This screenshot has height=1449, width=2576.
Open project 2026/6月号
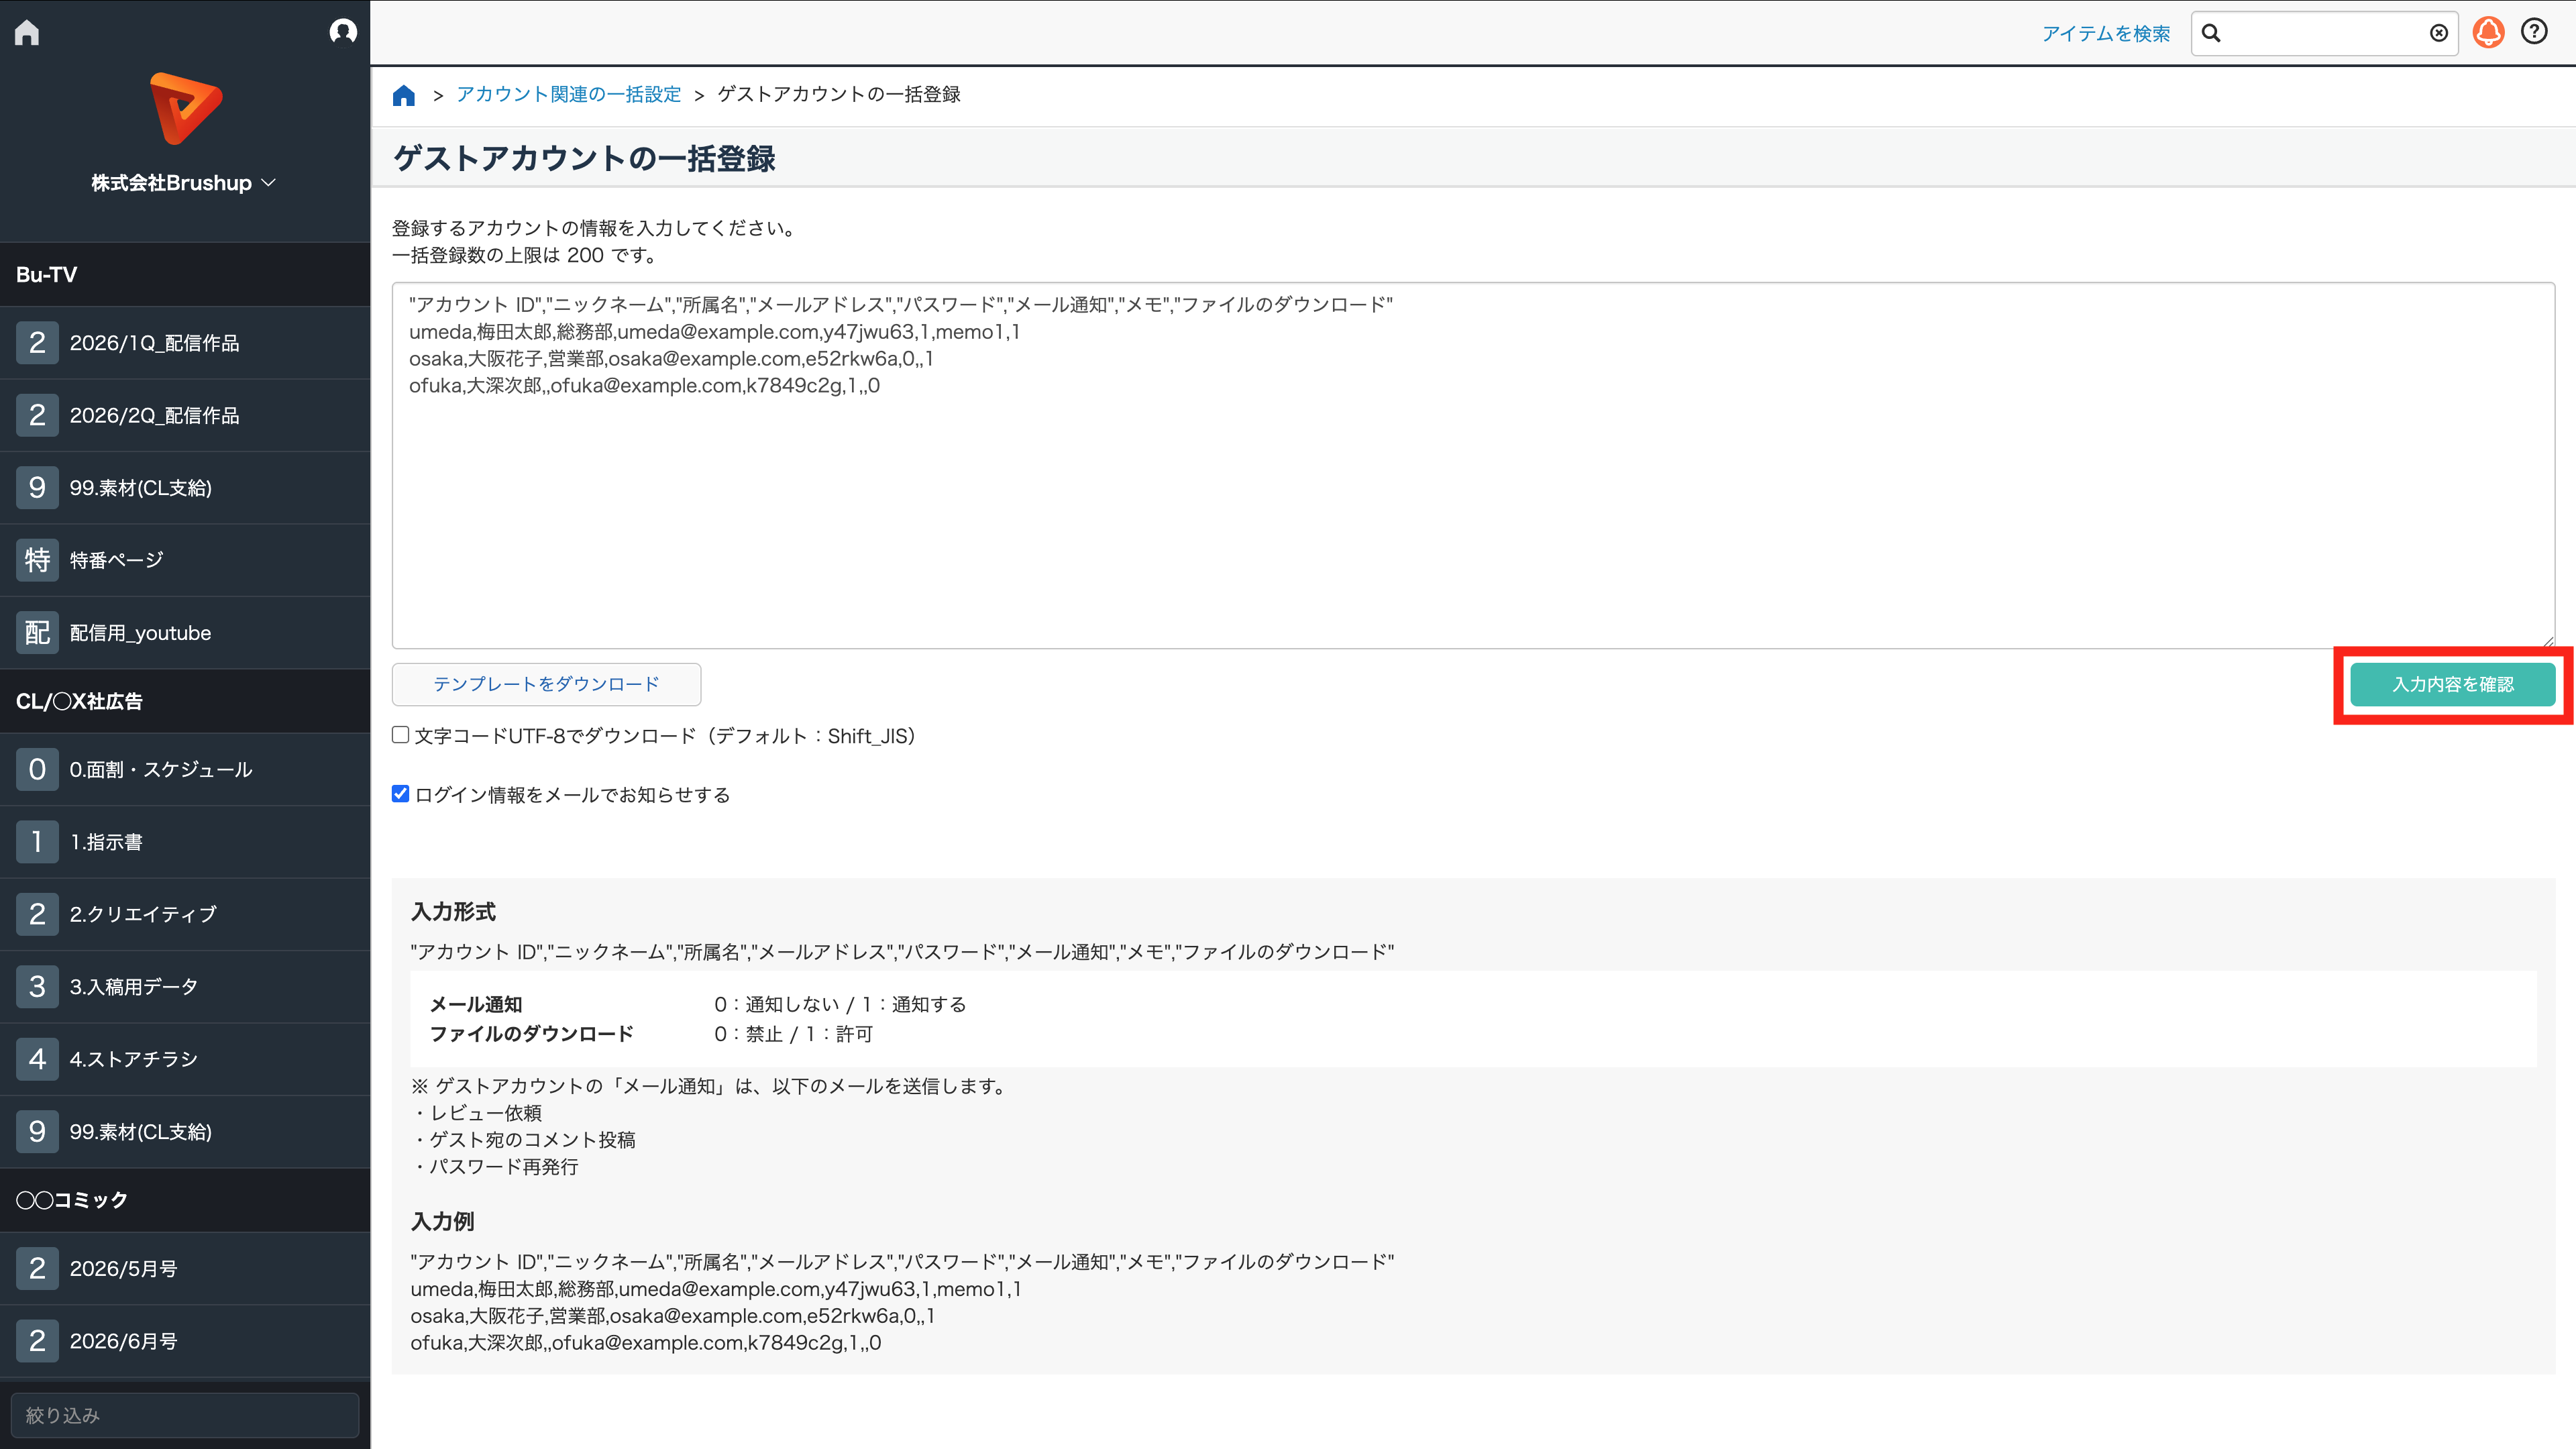coord(185,1341)
